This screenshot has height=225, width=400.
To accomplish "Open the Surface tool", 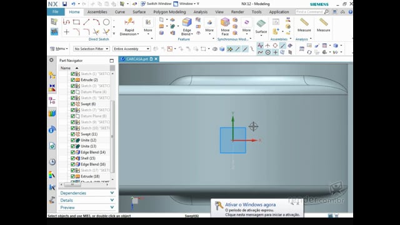I will (261, 27).
